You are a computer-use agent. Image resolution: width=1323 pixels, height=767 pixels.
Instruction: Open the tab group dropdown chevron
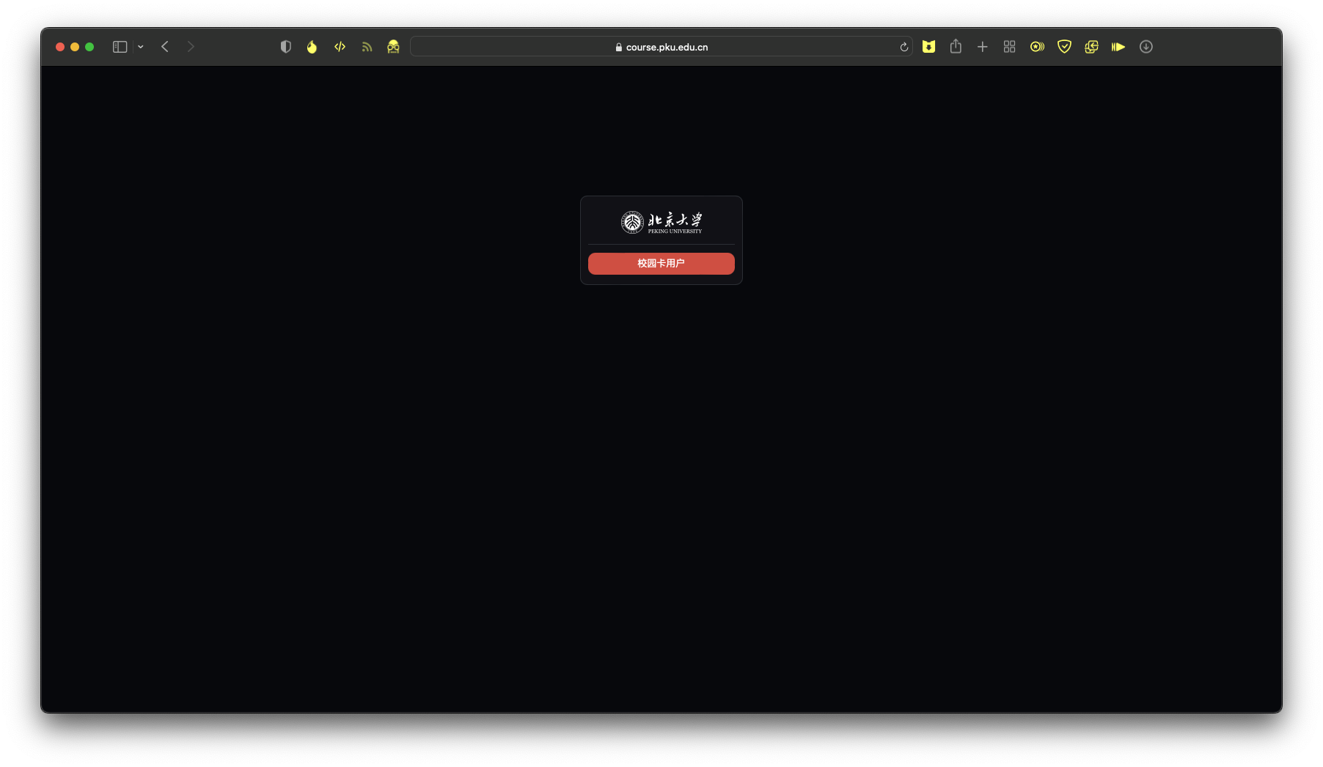coord(141,47)
